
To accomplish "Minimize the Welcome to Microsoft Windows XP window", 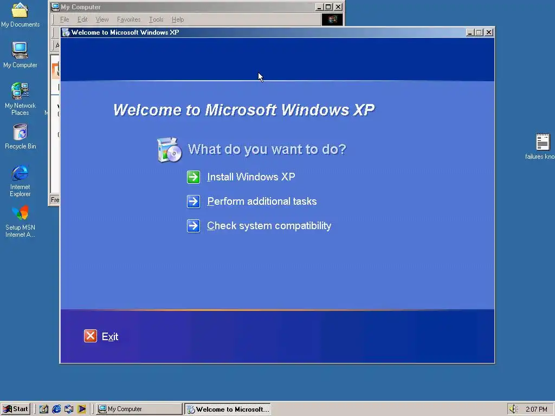I will pos(470,32).
